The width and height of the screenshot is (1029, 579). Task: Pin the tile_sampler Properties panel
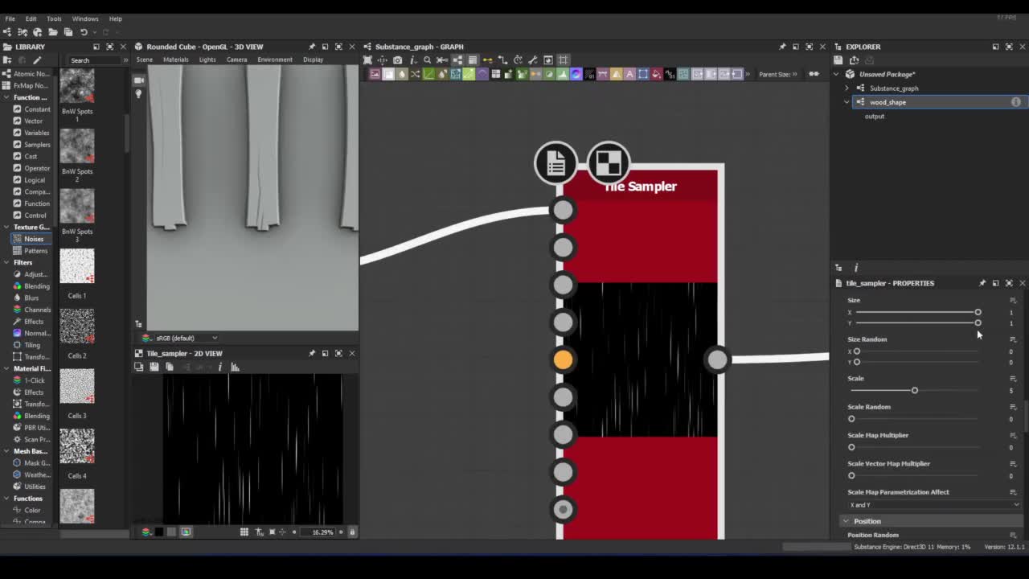[982, 283]
